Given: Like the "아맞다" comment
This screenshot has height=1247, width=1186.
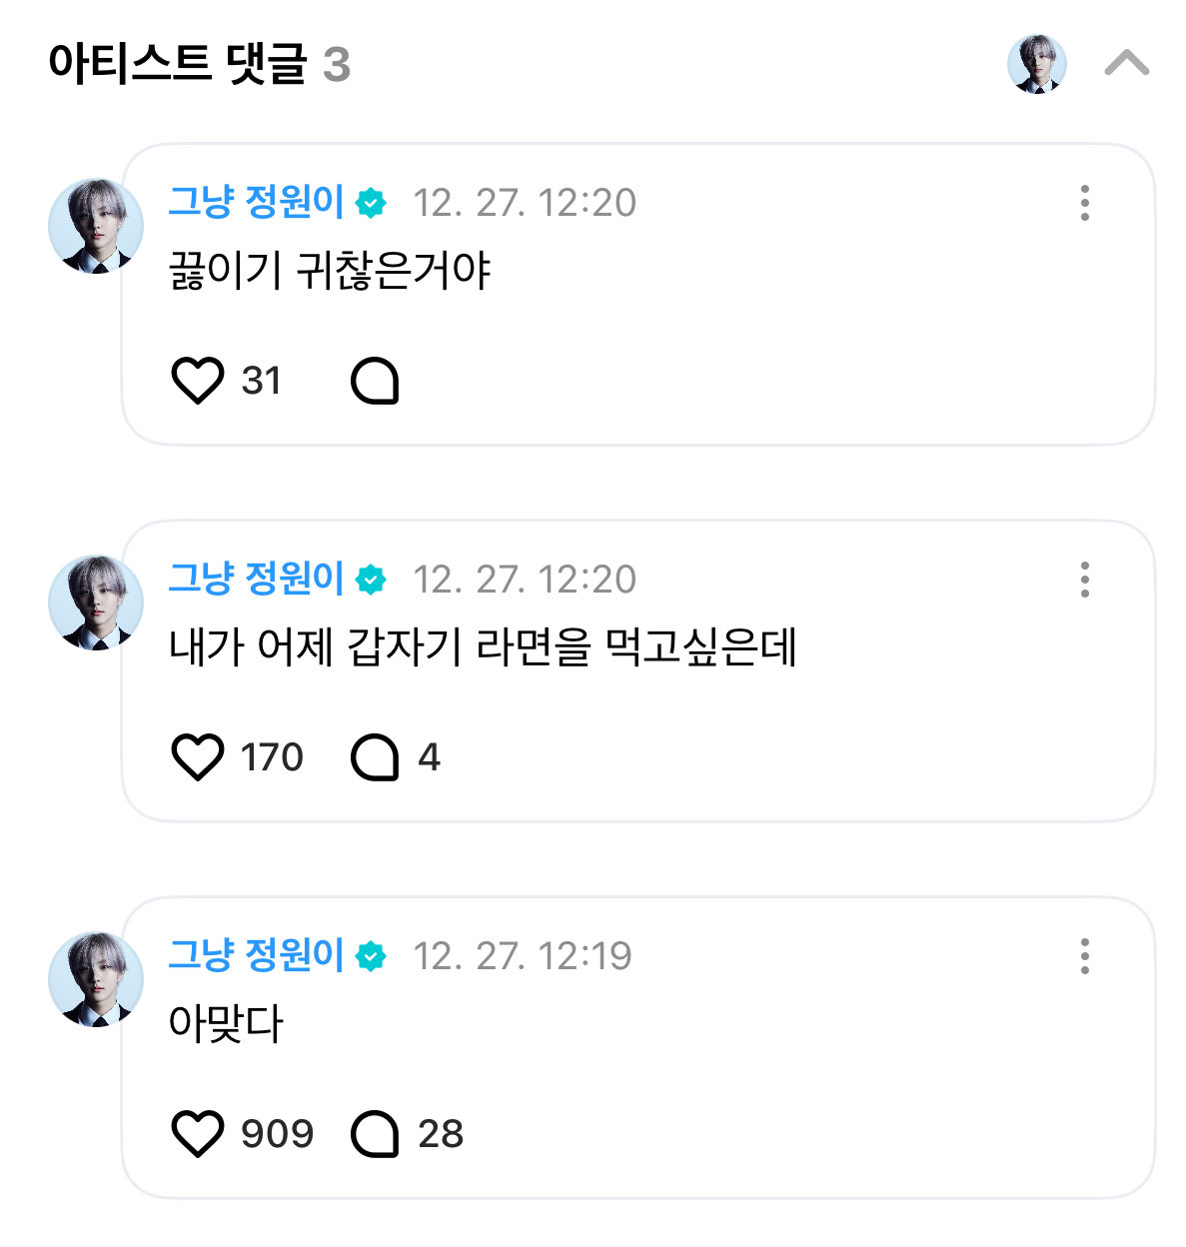Looking at the screenshot, I should [198, 1134].
